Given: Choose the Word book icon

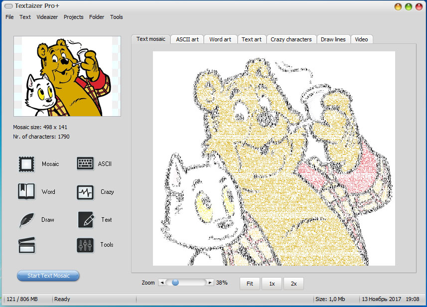Looking at the screenshot, I should (x=26, y=191).
